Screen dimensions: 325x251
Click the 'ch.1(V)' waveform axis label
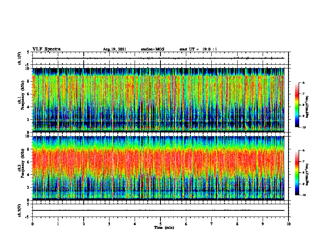(x=20, y=58)
